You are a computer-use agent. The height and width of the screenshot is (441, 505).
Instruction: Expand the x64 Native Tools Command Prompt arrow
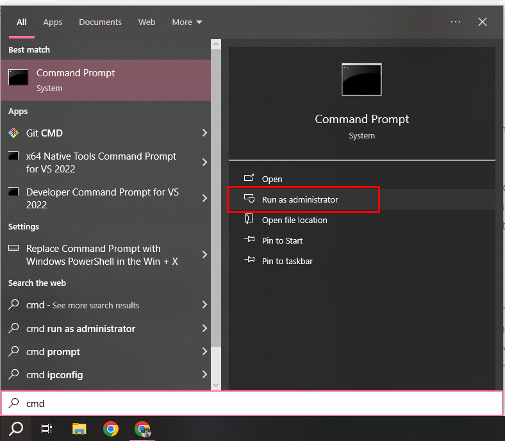click(204, 162)
